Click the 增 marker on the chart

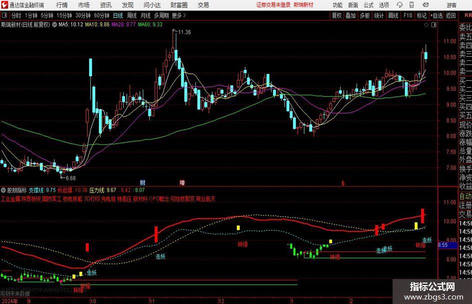[182, 182]
